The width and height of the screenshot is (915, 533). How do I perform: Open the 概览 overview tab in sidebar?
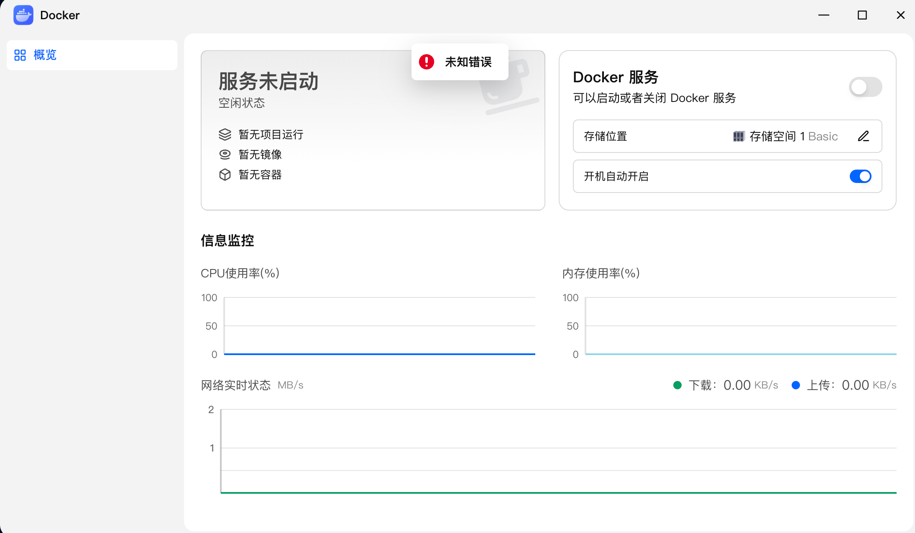[x=92, y=55]
